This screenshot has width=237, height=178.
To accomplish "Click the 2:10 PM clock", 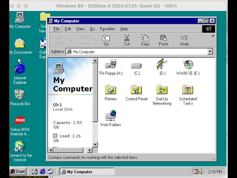I will (x=215, y=172).
